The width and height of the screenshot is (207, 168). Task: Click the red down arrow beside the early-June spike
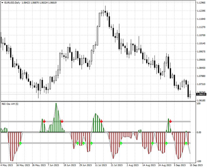coord(44,121)
